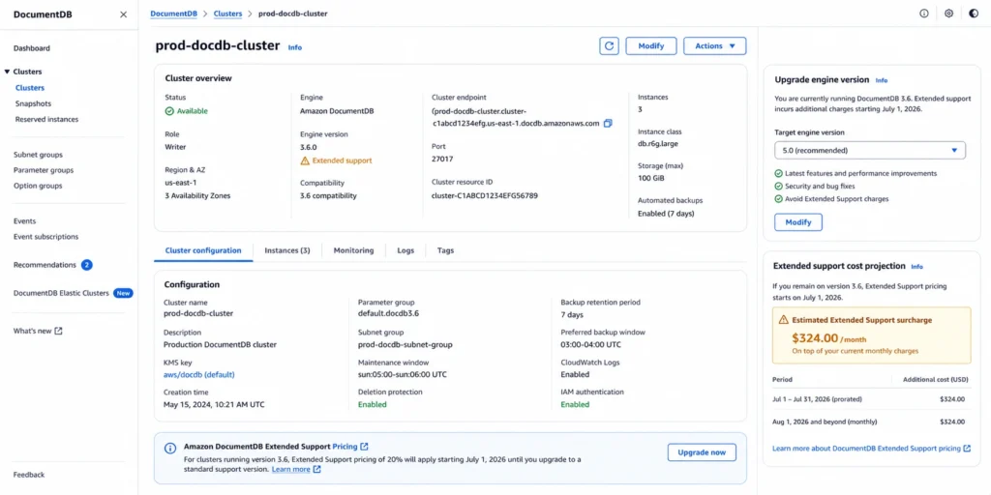This screenshot has height=495, width=991.
Task: Open the Monitoring tab
Action: pos(354,250)
